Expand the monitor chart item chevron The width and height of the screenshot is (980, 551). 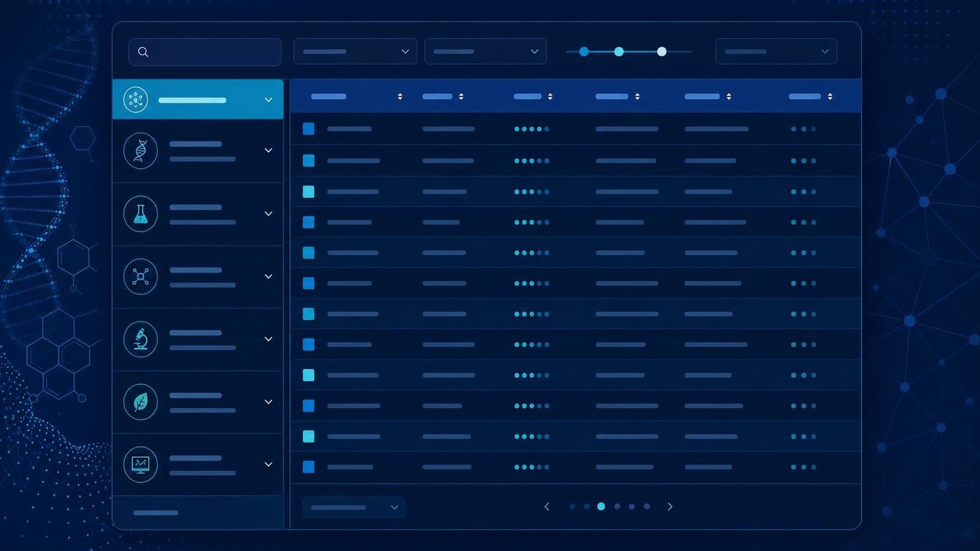point(268,465)
